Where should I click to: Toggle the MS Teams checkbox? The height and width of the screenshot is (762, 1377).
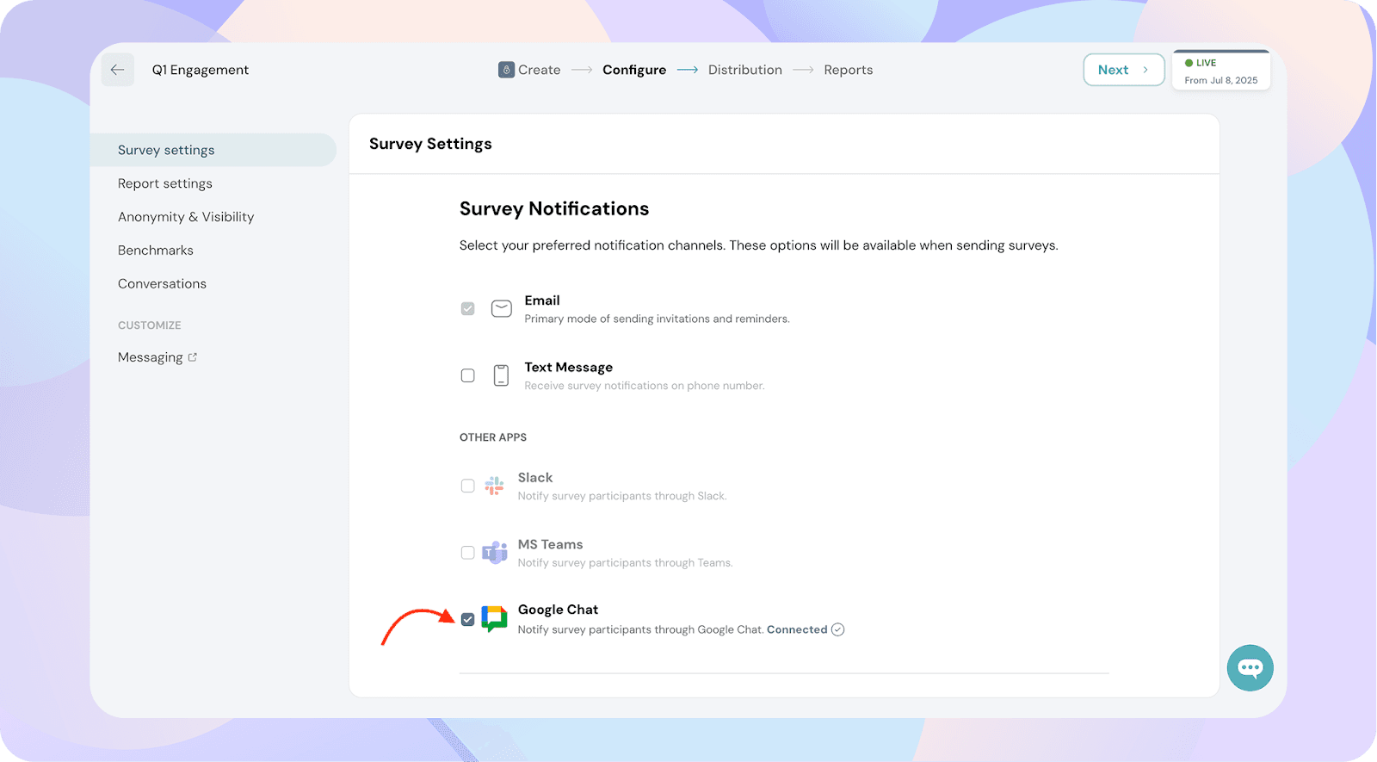(x=467, y=553)
